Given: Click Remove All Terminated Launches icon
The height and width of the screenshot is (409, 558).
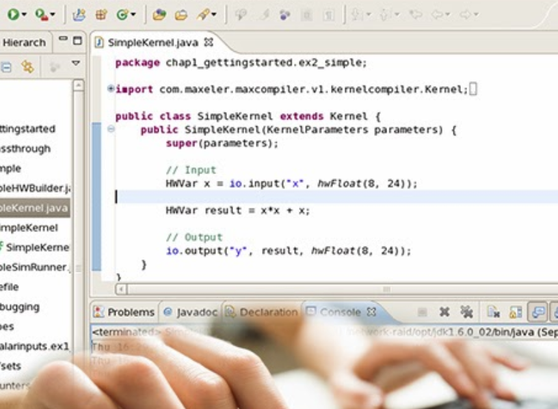Looking at the screenshot, I should 467,312.
